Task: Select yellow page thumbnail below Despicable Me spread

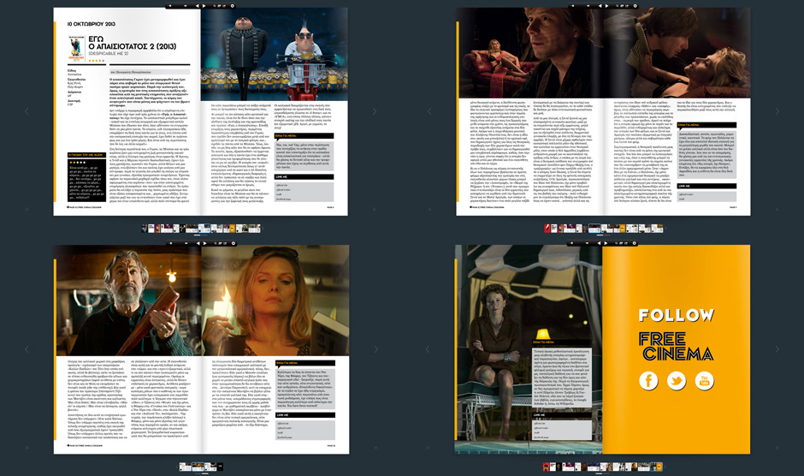Action: coord(233,229)
